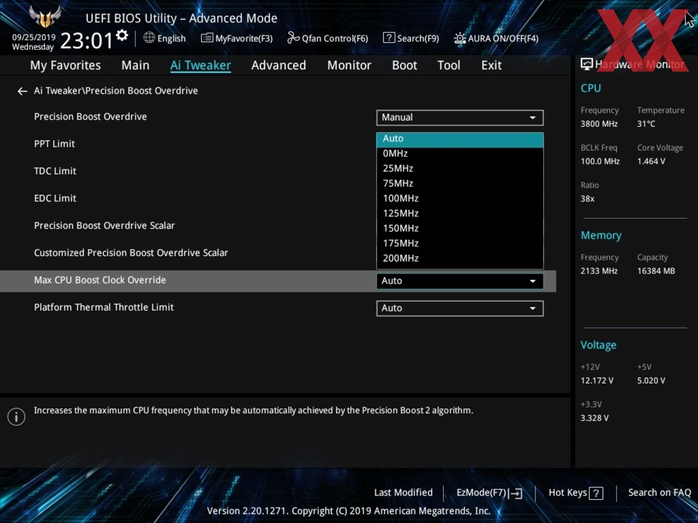Open Precision Boost Overdrive Manual dropdown
This screenshot has width=698, height=523.
coord(460,117)
